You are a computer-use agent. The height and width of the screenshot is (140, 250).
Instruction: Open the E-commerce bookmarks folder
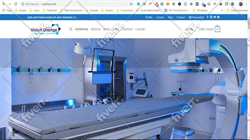pos(125,10)
